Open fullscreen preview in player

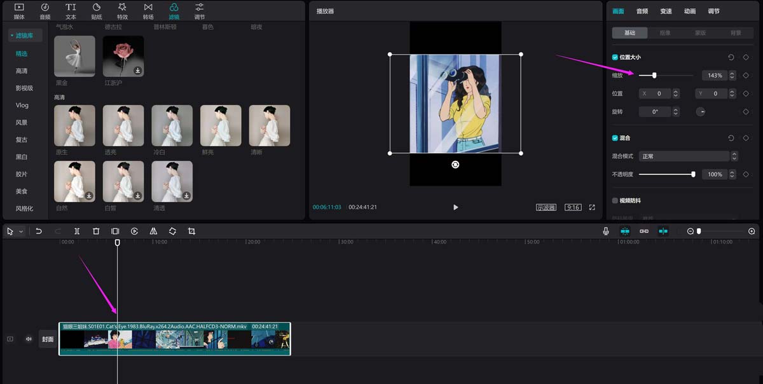coord(592,207)
